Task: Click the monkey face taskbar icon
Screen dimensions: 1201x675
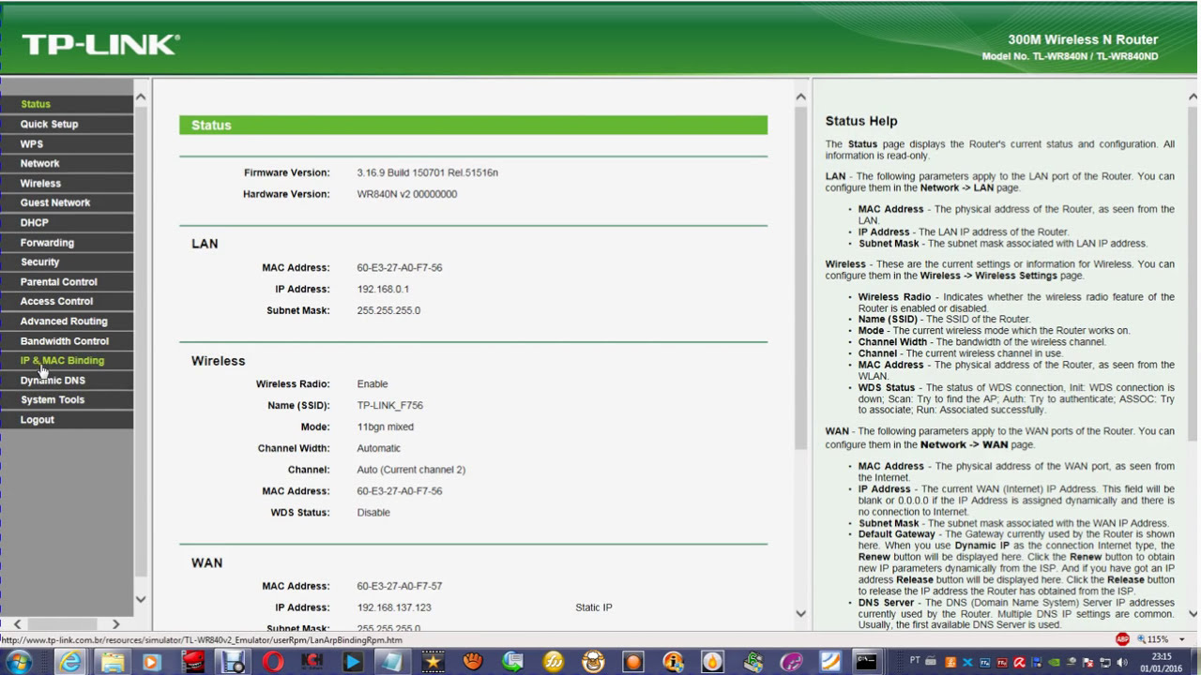Action: click(593, 663)
